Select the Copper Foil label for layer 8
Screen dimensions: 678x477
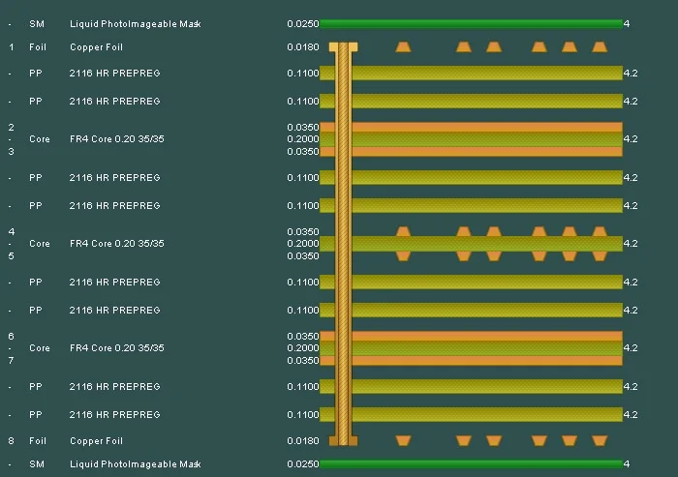pyautogui.click(x=96, y=441)
